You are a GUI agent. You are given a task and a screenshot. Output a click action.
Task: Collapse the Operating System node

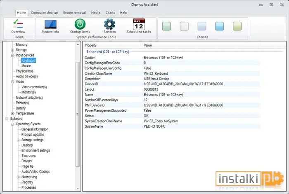pyautogui.click(x=12, y=124)
